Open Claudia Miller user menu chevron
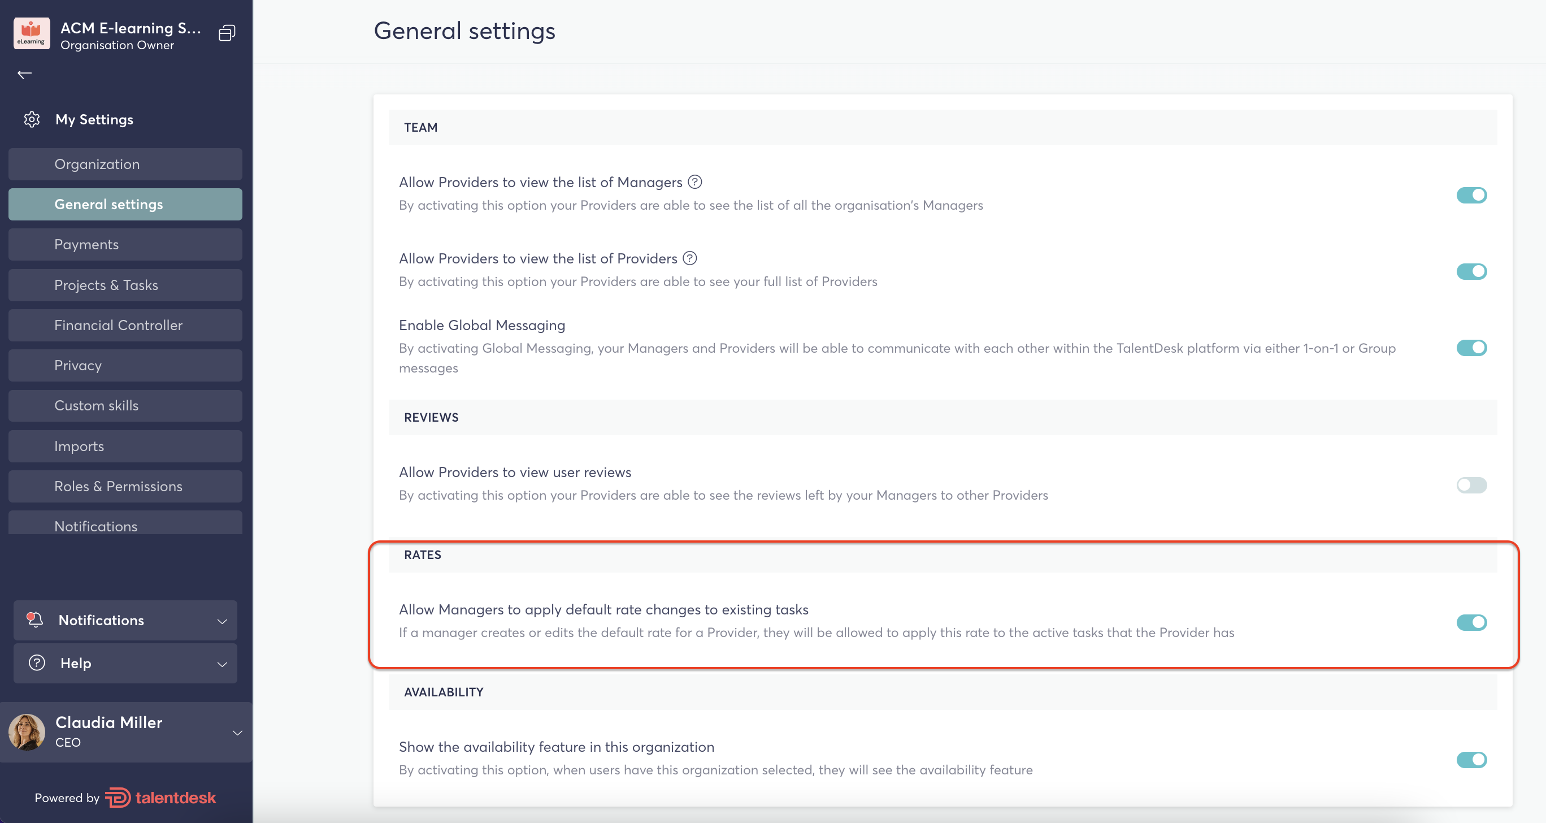This screenshot has width=1546, height=823. tap(238, 733)
